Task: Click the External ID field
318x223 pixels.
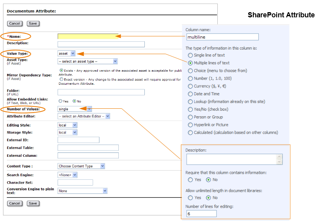Action: [x=78, y=140]
